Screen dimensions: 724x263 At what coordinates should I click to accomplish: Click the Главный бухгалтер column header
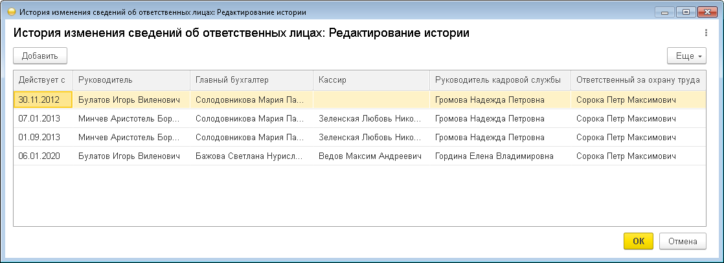pyautogui.click(x=251, y=80)
